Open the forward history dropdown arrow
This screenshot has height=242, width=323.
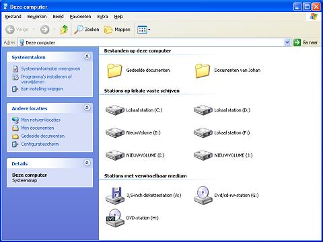coord(54,30)
